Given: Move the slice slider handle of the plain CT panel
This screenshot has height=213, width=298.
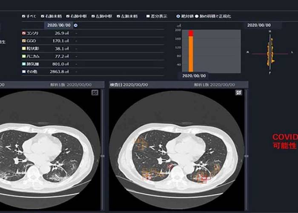Looking at the screenshot, I should 103,156.
